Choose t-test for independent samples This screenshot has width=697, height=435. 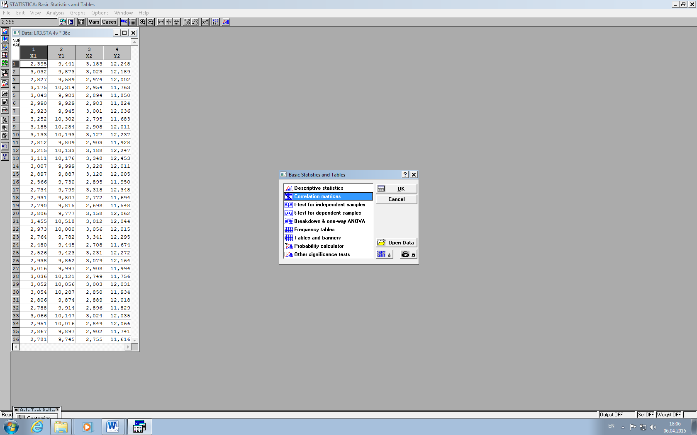point(328,205)
